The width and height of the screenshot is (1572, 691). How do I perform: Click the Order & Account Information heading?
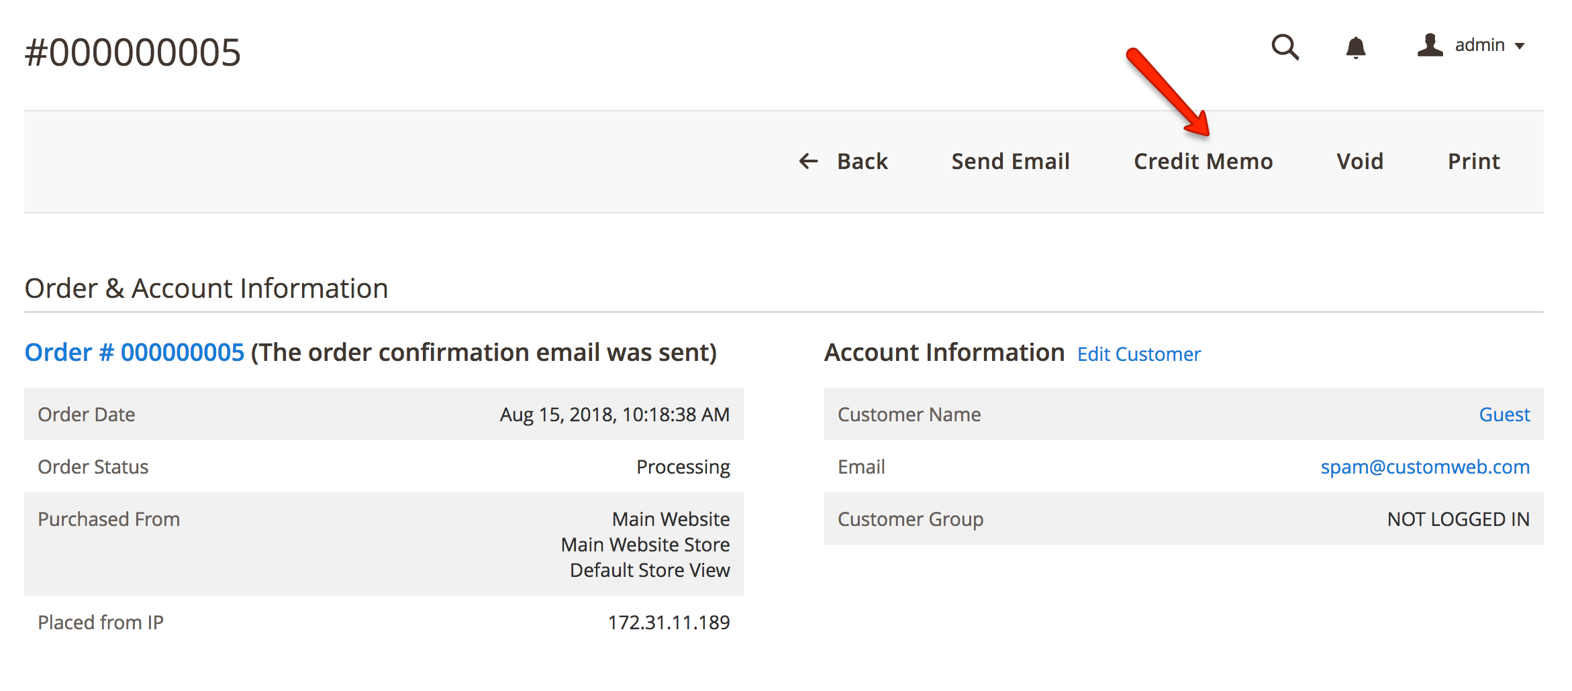point(206,288)
